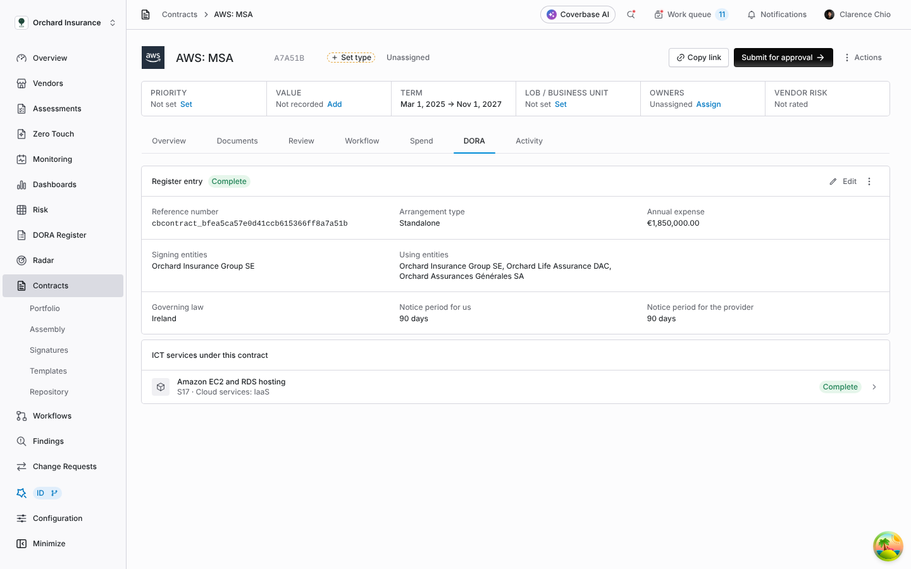Open the Zero Touch section icon

tap(22, 134)
